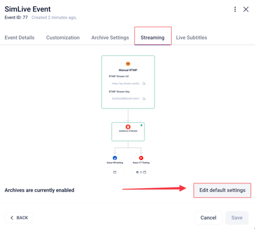This screenshot has height=229, width=255.
Task: Click the RTMP Stream Url field
Action: tap(128, 83)
